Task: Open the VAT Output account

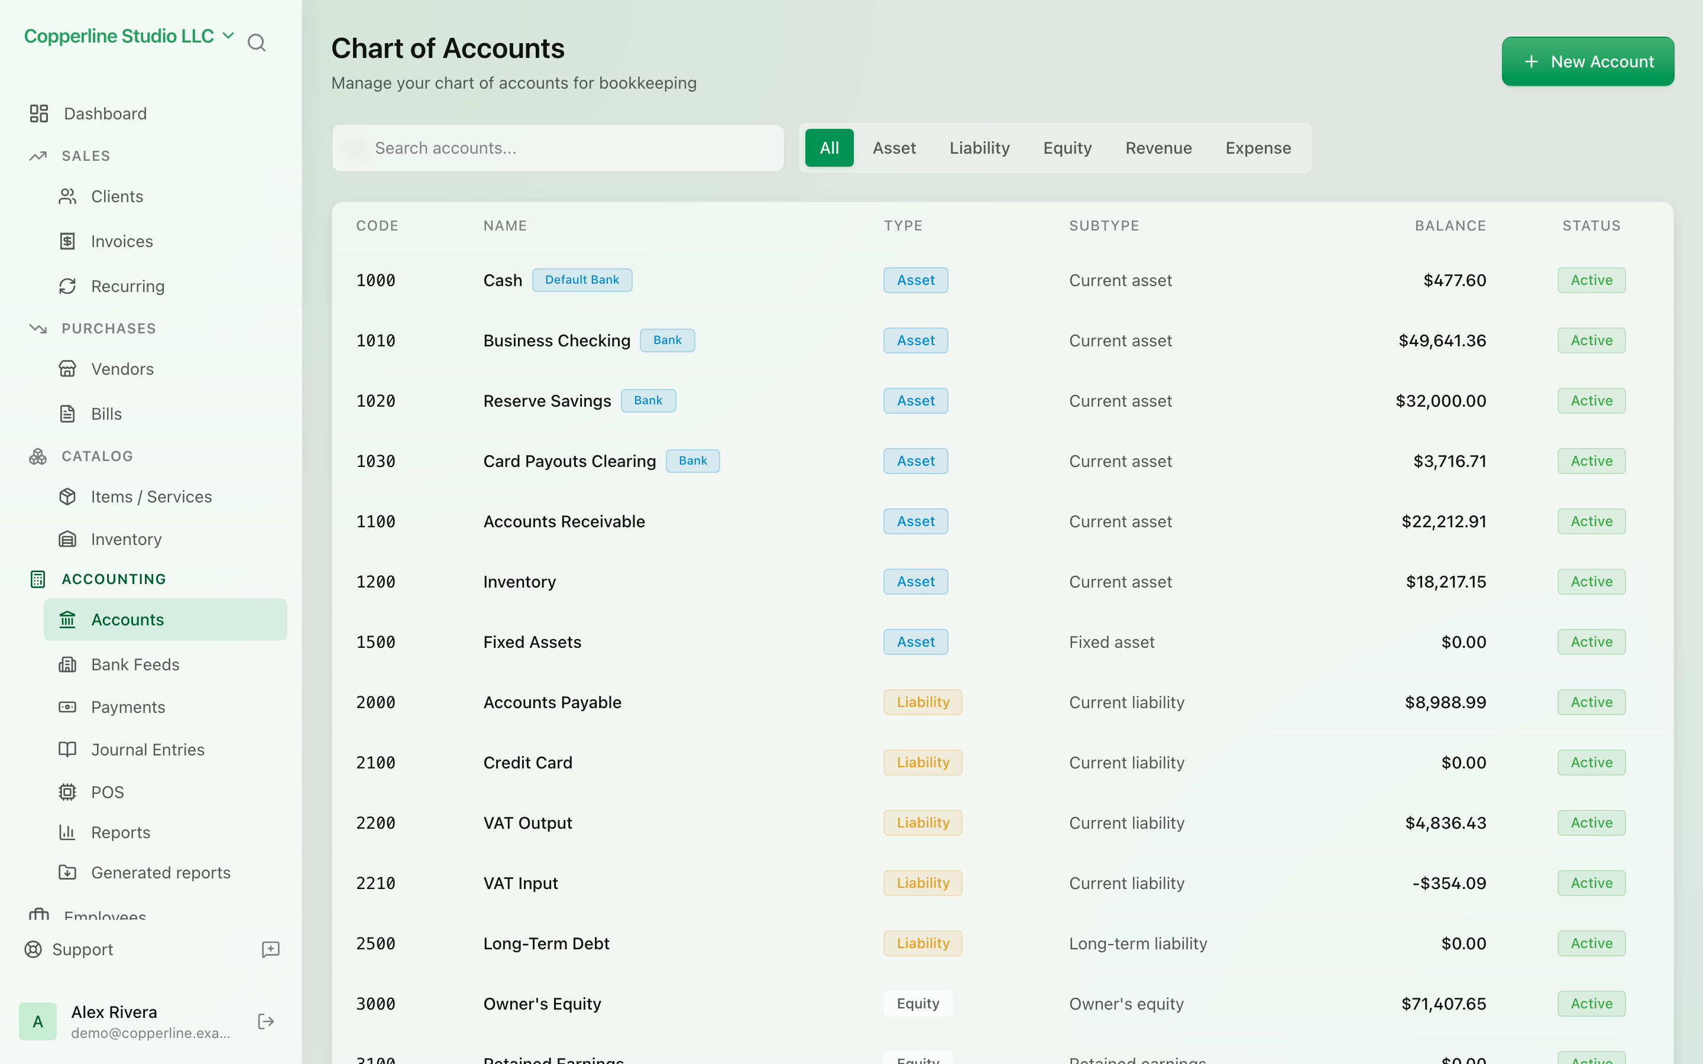Action: tap(527, 823)
